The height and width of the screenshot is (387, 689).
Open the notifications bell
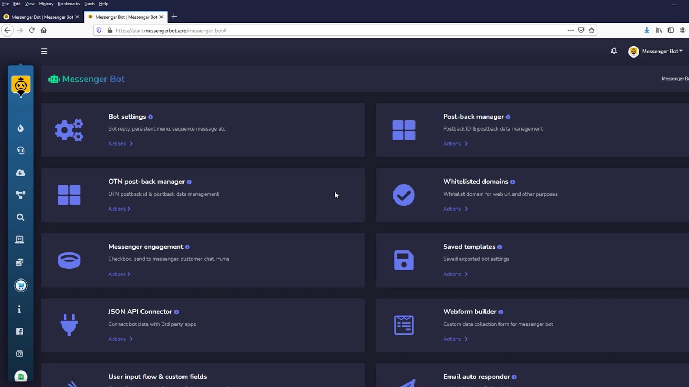point(614,51)
